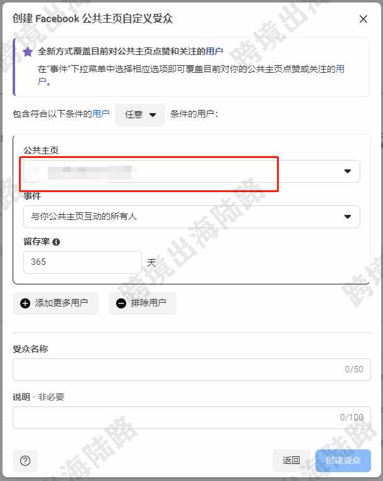The height and width of the screenshot is (481, 383).
Task: Open the help question mark icon
Action: tap(25, 460)
